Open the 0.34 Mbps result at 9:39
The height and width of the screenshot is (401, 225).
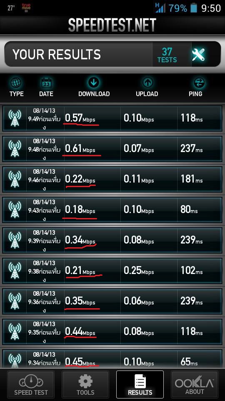point(112,240)
